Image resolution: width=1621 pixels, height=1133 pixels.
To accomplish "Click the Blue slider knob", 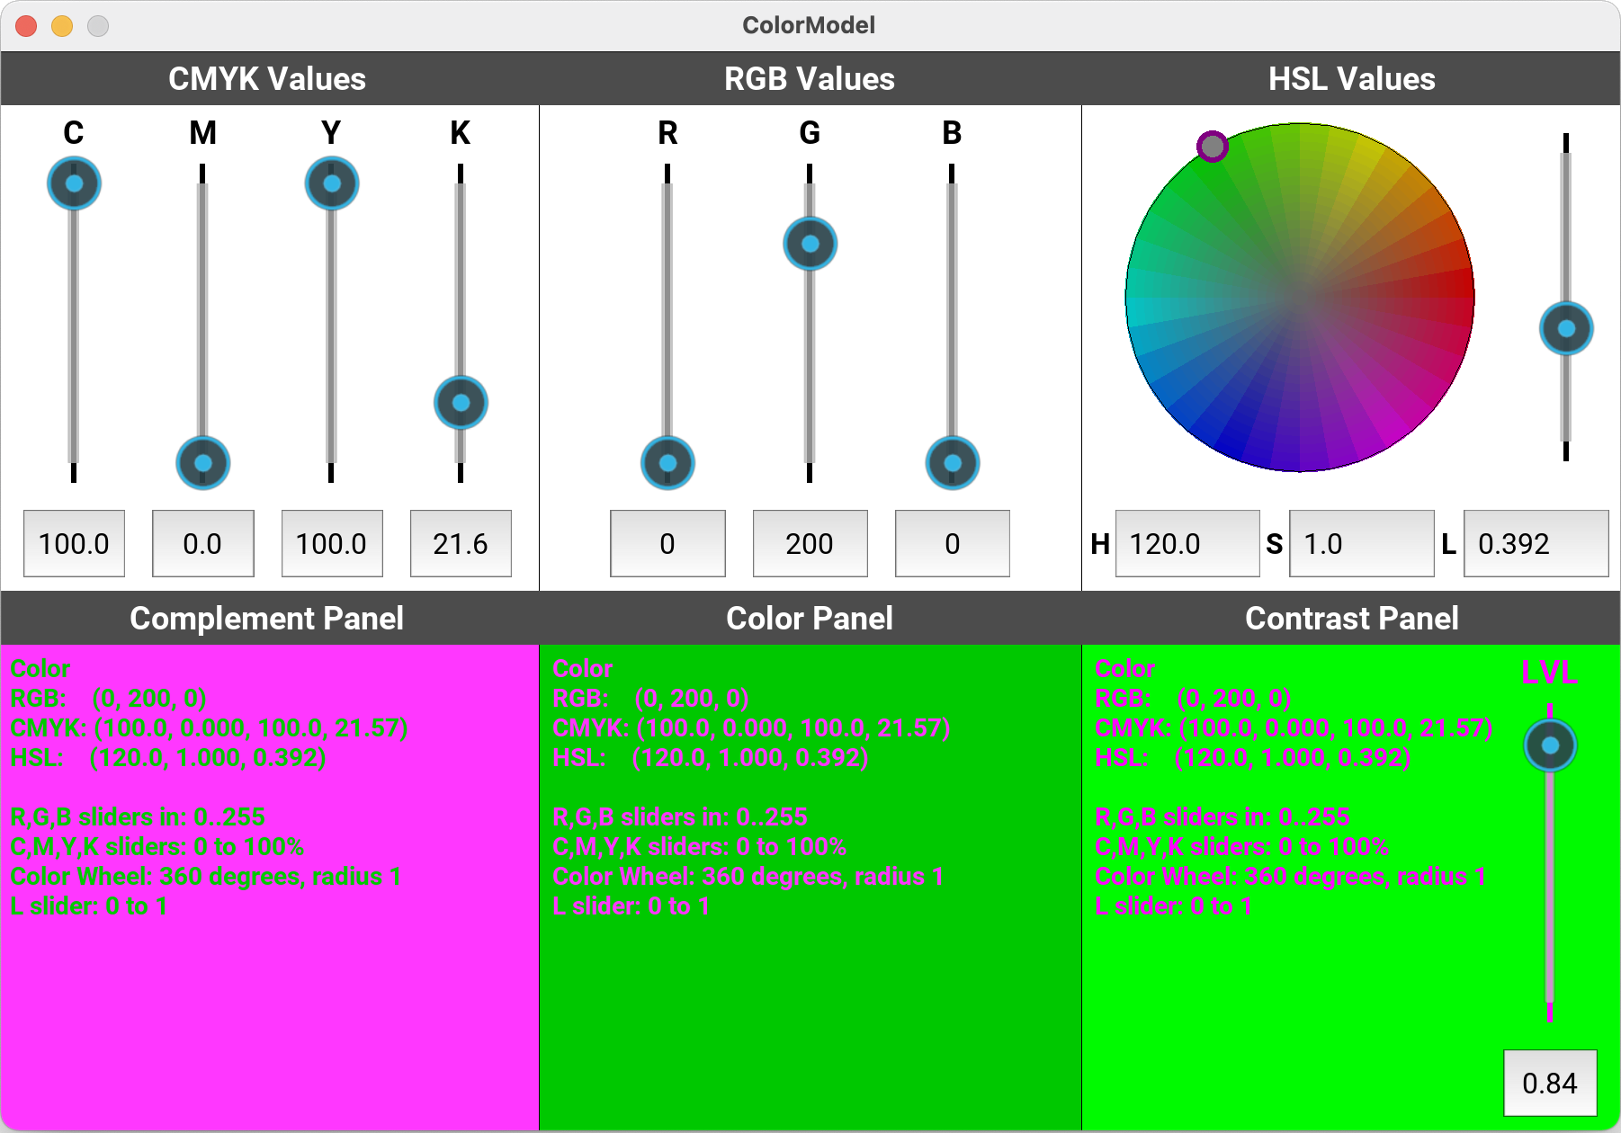I will 952,463.
